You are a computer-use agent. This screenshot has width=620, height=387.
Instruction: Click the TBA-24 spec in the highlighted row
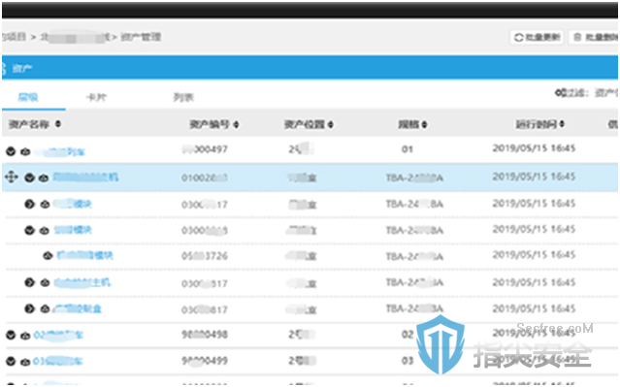pos(414,177)
